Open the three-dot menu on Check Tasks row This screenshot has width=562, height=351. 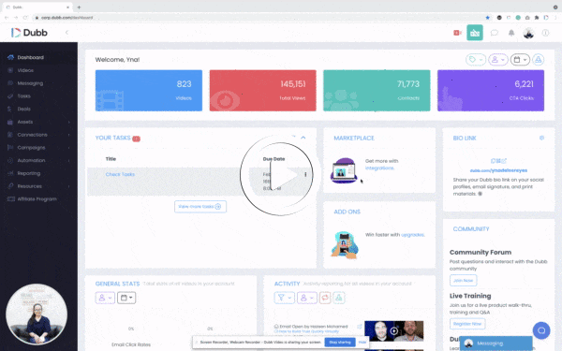click(305, 174)
